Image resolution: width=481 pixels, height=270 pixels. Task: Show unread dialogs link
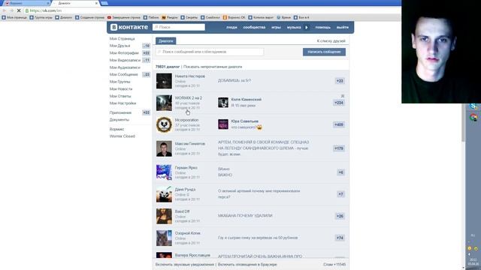pyautogui.click(x=213, y=67)
